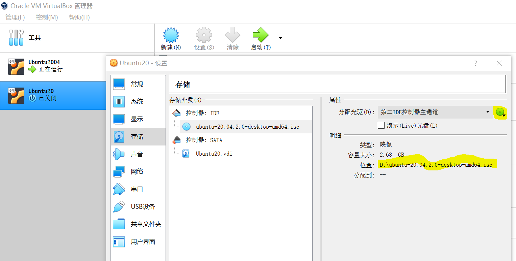Viewport: 516px width, 261px height.
Task: Click the 存储 page heading
Action: 183,84
